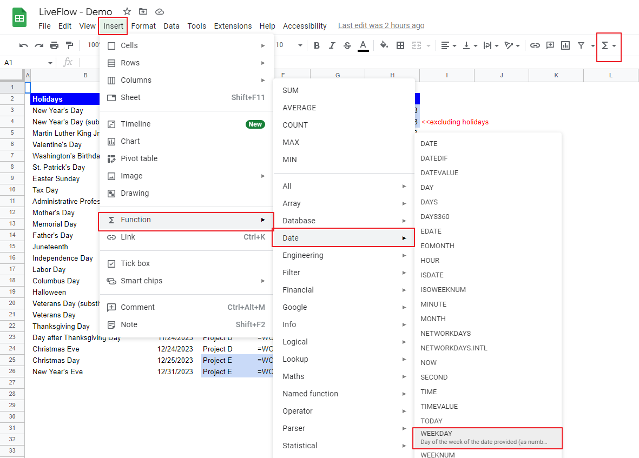The width and height of the screenshot is (639, 458).
Task: Open the Format menu
Action: [x=143, y=25]
